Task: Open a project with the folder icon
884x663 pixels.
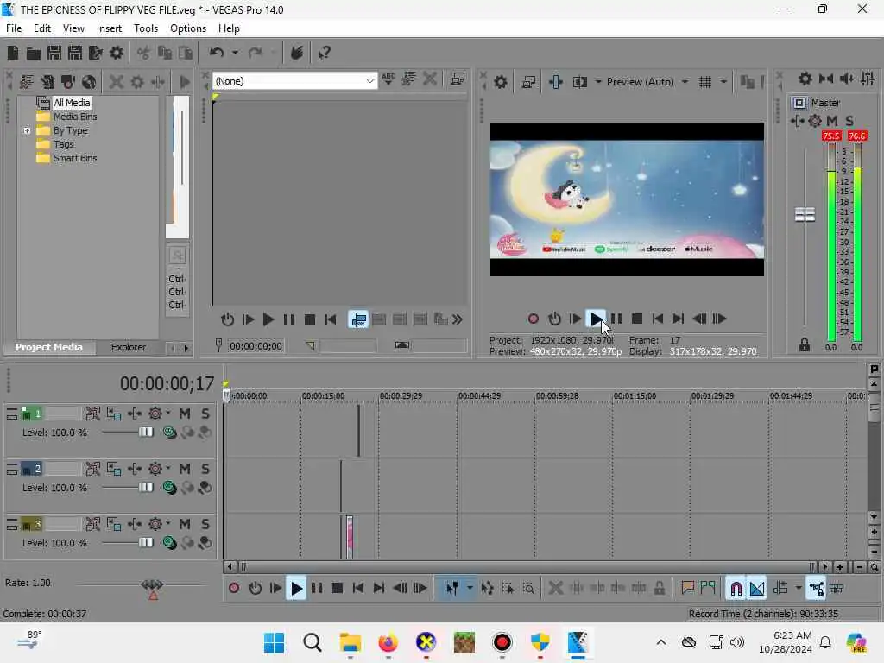Action: point(34,53)
